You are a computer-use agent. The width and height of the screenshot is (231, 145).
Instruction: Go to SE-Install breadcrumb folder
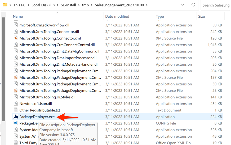point(68,5)
